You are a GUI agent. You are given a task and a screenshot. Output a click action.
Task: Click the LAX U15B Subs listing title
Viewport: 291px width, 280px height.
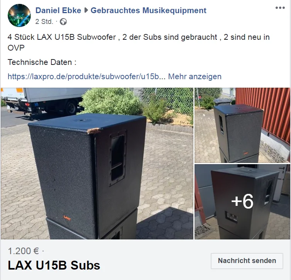tap(54, 265)
